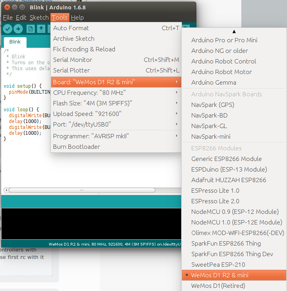
Task: Select ESPresso Lite 2.0 board
Action: coord(234,201)
